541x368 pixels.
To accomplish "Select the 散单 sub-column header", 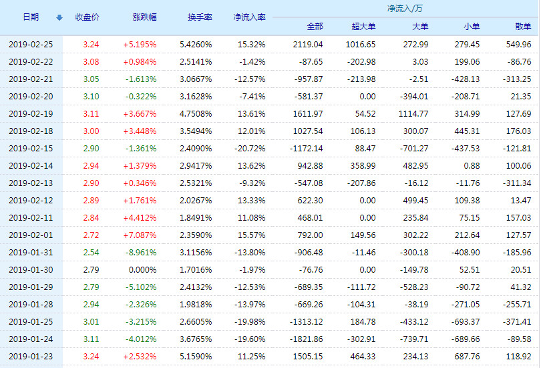I will tap(524, 27).
